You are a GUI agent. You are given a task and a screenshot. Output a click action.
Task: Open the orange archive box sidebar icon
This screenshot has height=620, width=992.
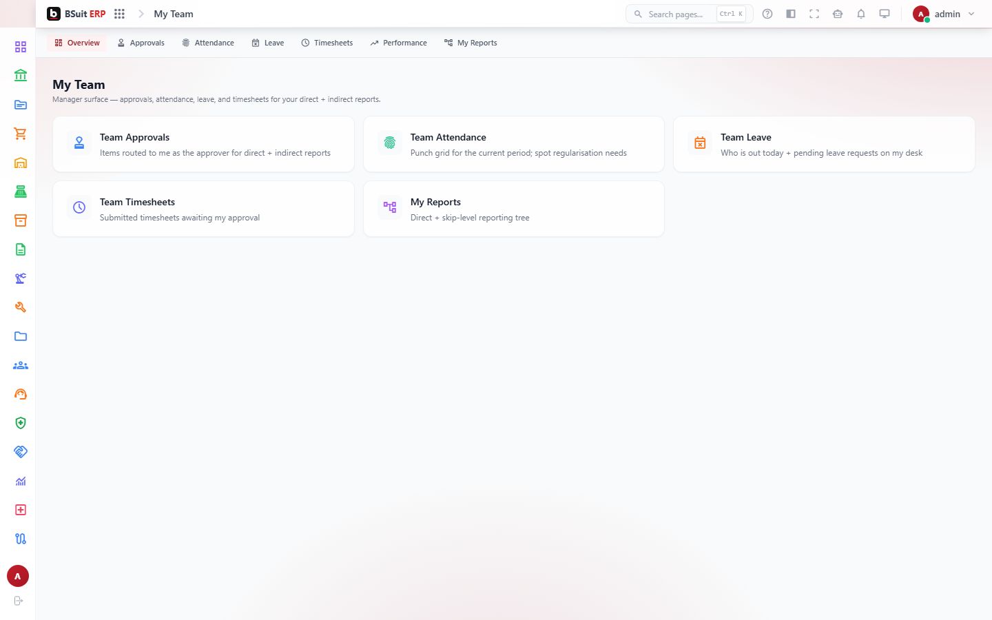(x=21, y=220)
